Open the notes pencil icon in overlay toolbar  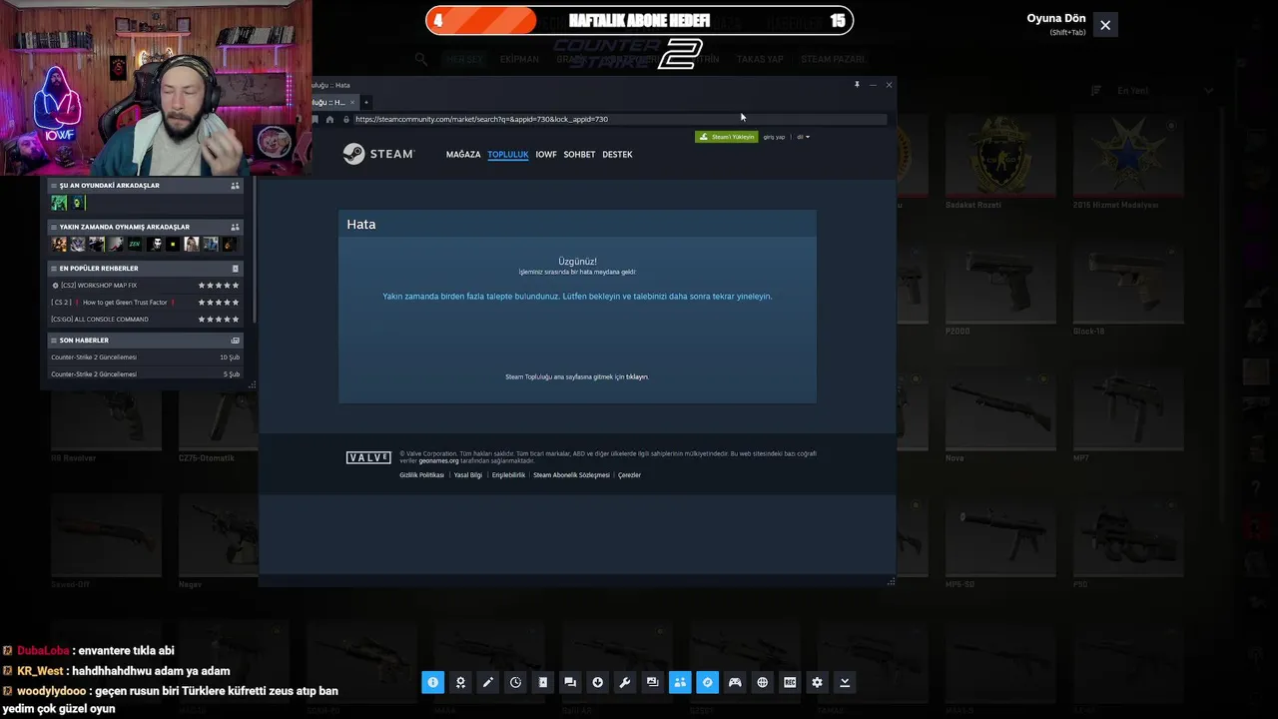point(487,682)
